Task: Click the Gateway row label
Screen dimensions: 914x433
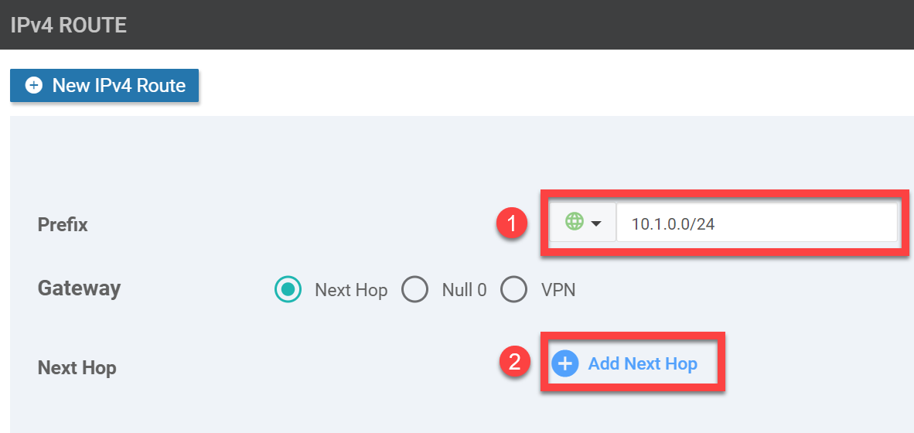Action: point(79,288)
